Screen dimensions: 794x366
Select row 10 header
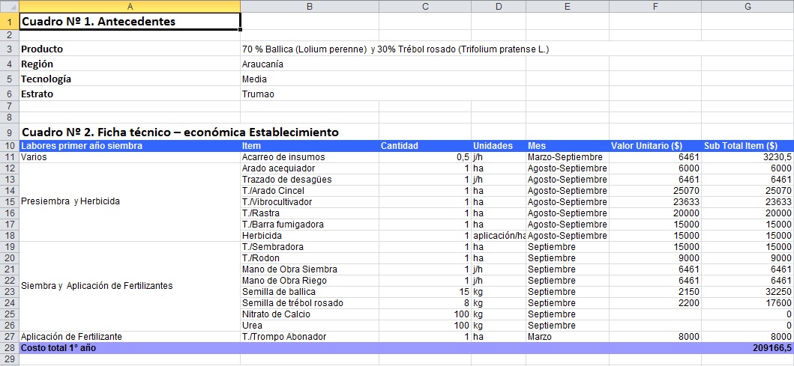coord(9,146)
